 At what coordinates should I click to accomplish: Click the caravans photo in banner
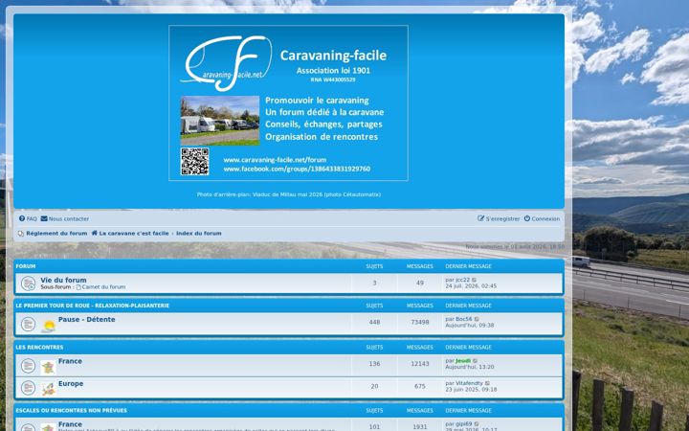click(220, 121)
